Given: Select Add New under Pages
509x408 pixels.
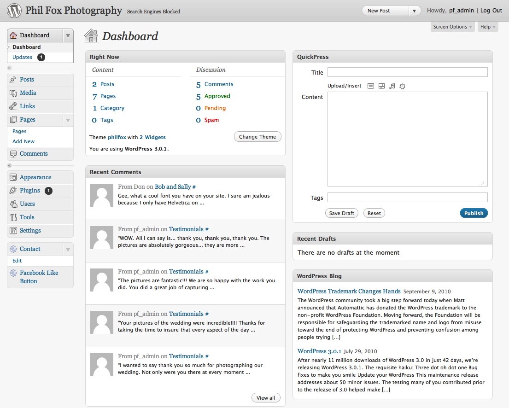Looking at the screenshot, I should click(23, 141).
